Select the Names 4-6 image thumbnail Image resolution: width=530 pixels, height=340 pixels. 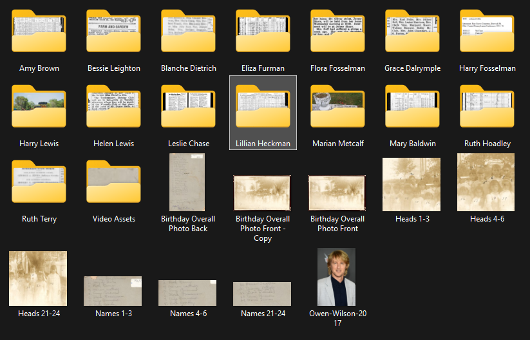(187, 293)
